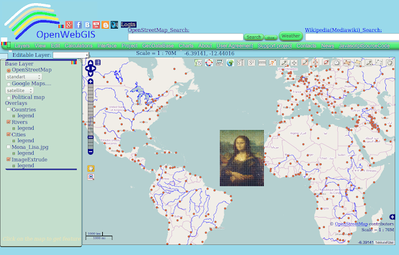Screen dimensions: 399x255
Task: Open the Layers menu
Action: tap(22, 46)
